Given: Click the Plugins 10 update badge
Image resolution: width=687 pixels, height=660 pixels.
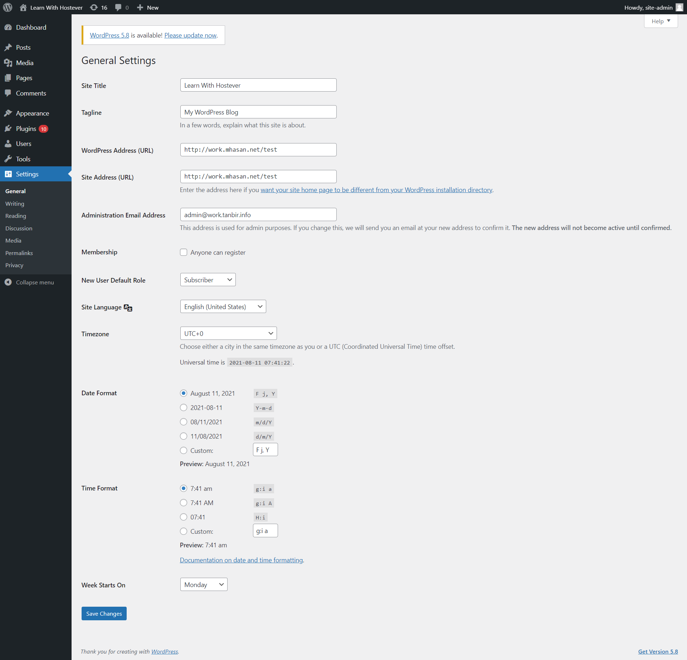Looking at the screenshot, I should [x=43, y=129].
